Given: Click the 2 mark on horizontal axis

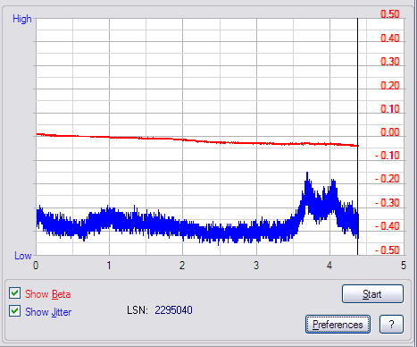Looking at the screenshot, I should point(182,265).
